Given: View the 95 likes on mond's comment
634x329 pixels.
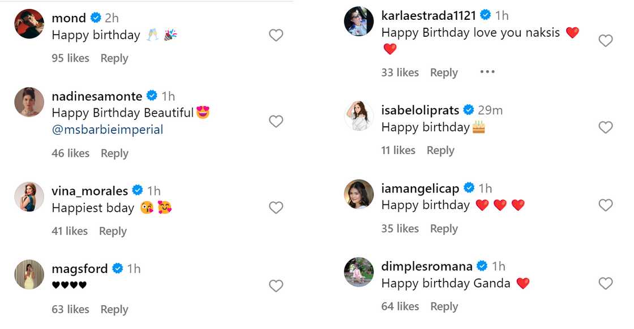Looking at the screenshot, I should coord(70,58).
